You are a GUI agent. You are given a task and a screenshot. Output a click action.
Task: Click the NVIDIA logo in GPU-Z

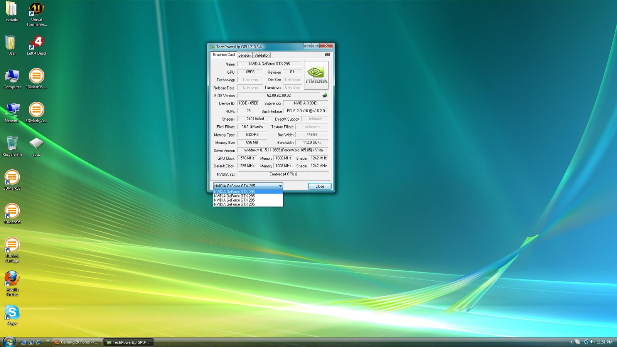[316, 75]
